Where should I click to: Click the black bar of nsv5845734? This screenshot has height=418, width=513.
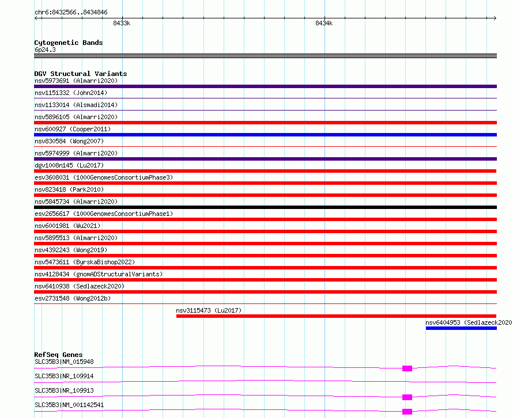265,207
